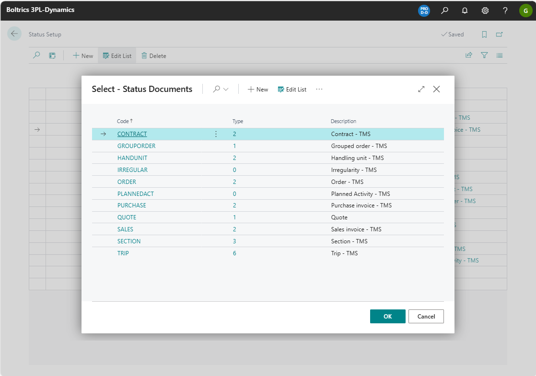Click the row ellipsis on the CONTRACT row
Viewport: 536px width, 376px height.
pyautogui.click(x=215, y=134)
